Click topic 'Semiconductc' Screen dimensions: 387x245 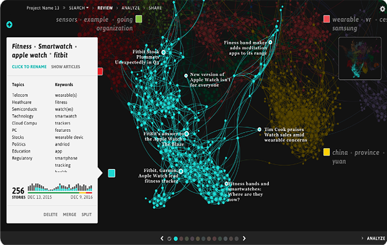coord(24,109)
